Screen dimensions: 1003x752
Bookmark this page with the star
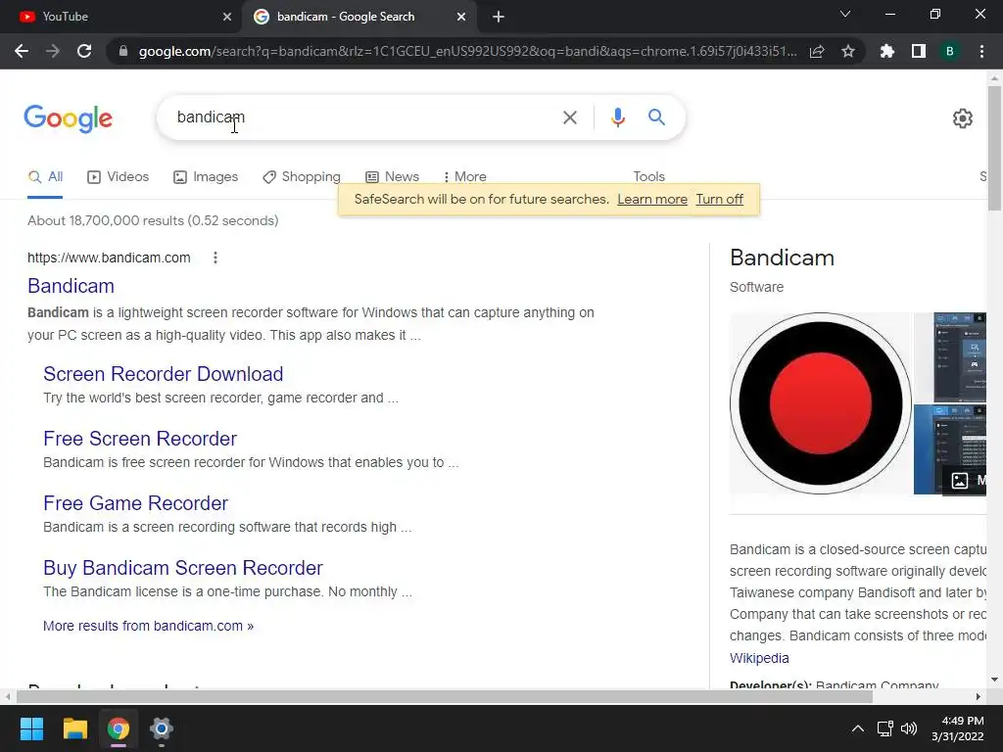(x=848, y=51)
